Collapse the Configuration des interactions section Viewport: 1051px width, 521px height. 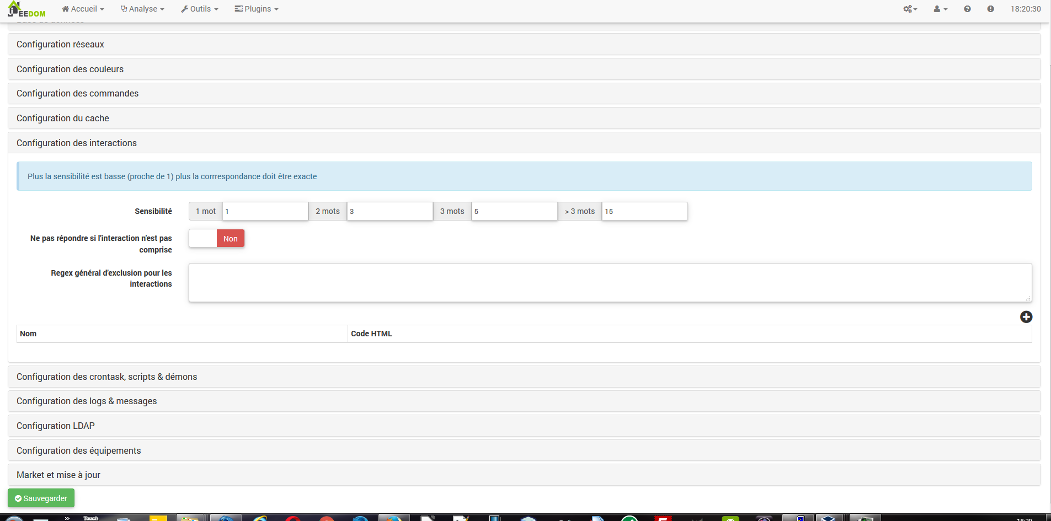(77, 143)
